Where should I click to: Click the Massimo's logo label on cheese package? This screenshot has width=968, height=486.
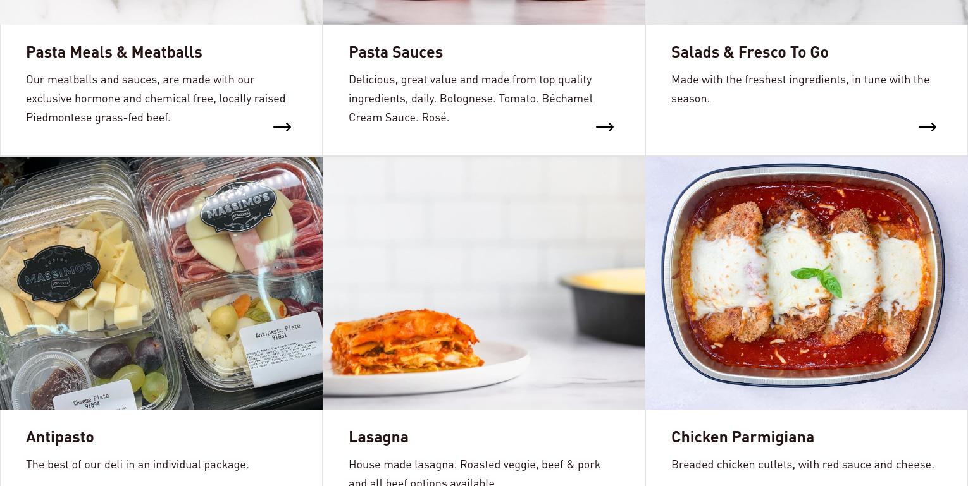tap(59, 273)
